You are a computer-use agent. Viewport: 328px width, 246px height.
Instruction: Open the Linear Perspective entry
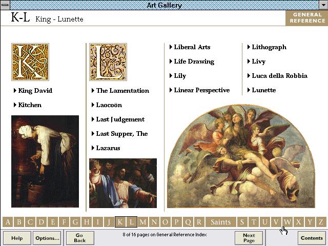(199, 90)
